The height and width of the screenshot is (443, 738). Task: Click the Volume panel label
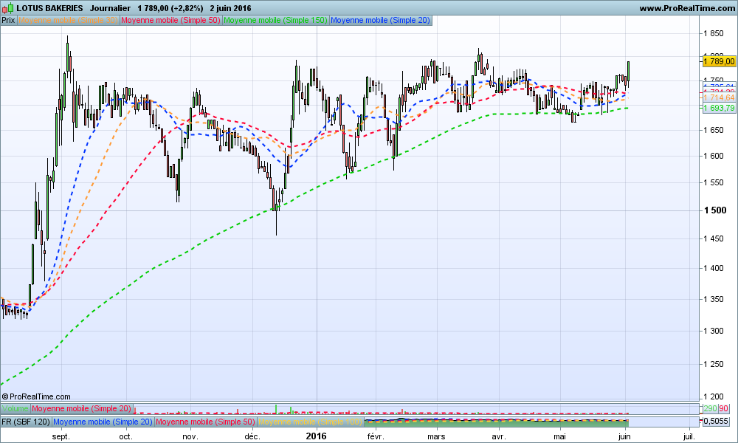[15, 408]
